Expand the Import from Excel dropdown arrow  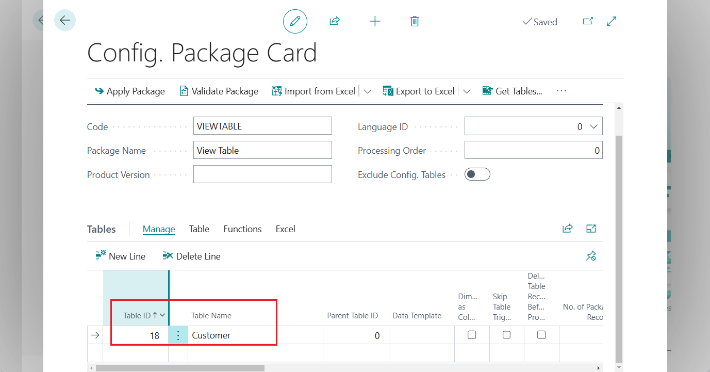click(368, 90)
